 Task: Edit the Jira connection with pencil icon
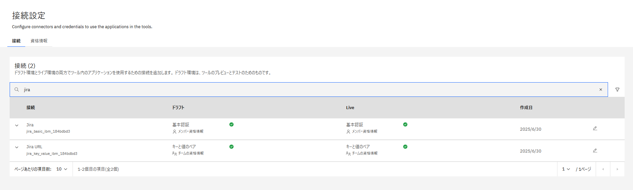coord(595,128)
